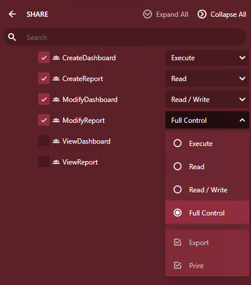This screenshot has height=285, width=251.
Task: Click group icon beside ViewReport
Action: 56,162
